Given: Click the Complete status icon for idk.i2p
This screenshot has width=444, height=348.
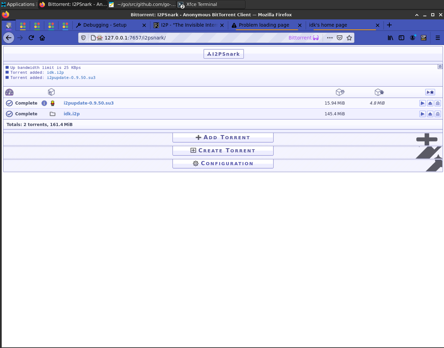Looking at the screenshot, I should [9, 114].
